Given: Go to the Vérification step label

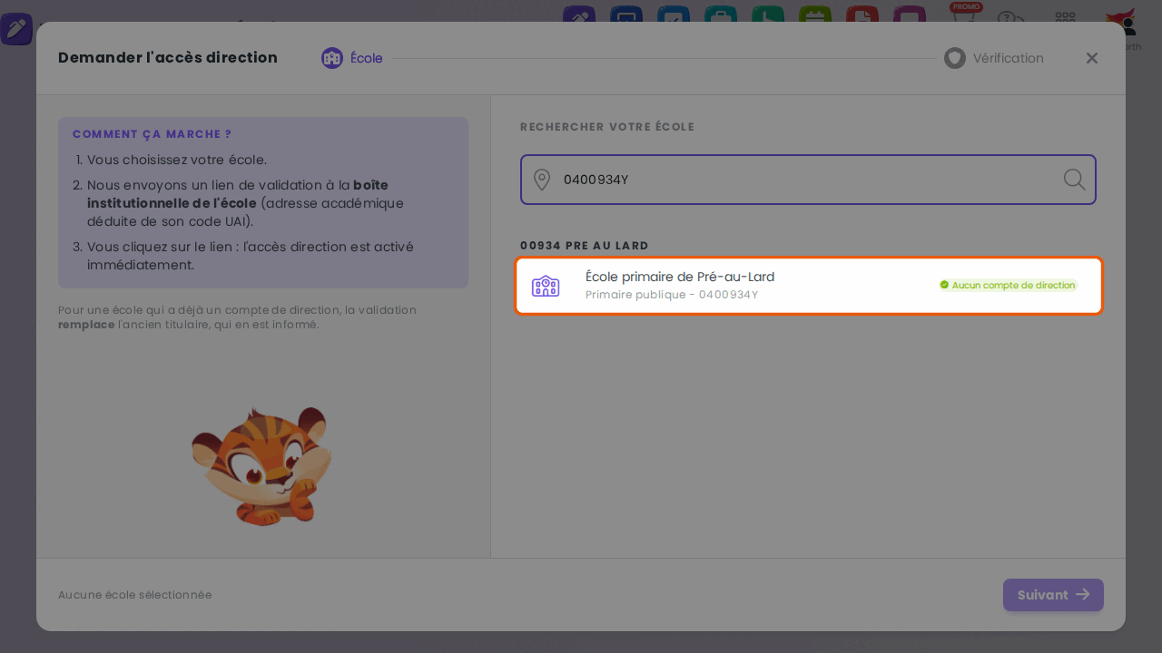Looking at the screenshot, I should 1009,58.
